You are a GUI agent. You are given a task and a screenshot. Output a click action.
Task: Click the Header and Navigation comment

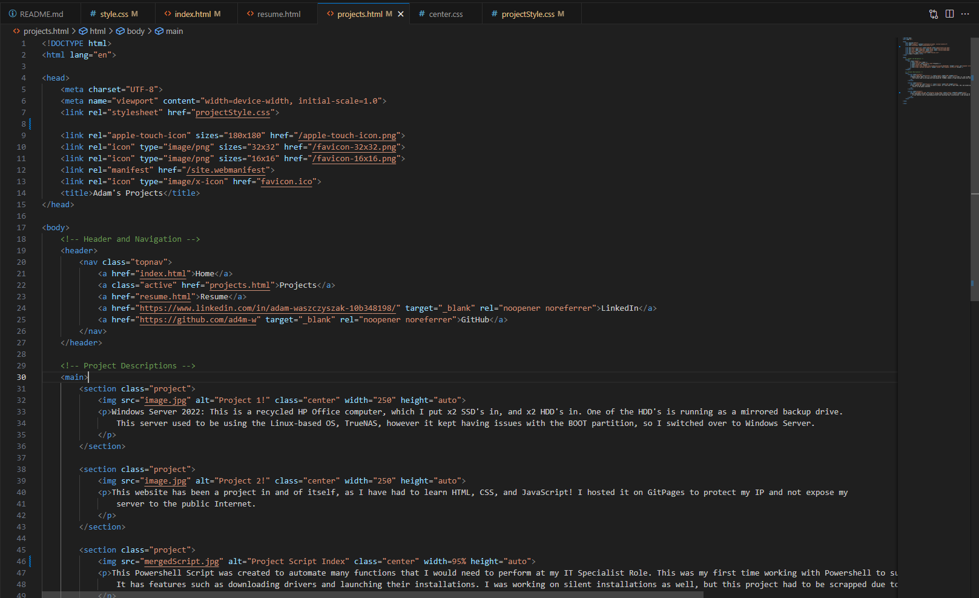(130, 239)
